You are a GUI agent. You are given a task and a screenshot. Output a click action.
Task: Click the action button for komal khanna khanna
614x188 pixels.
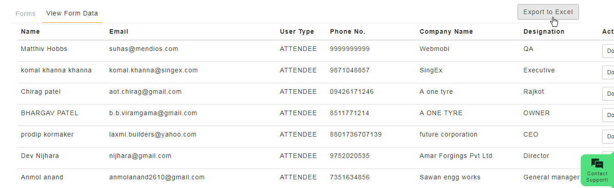pyautogui.click(x=608, y=72)
